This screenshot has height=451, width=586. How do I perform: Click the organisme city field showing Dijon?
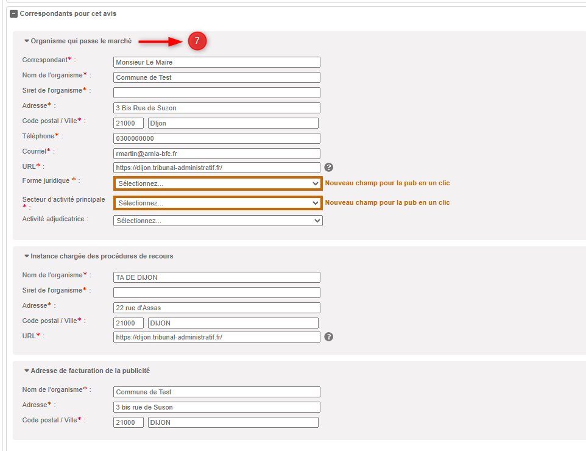coord(233,123)
